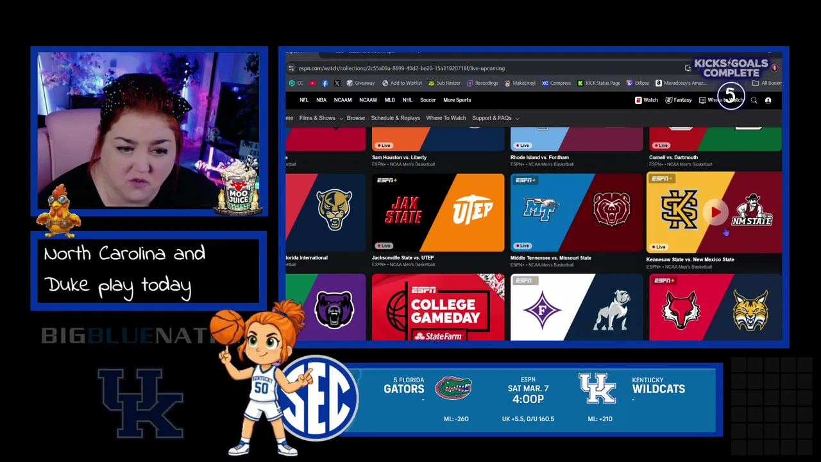Viewport: 821px width, 462px height.
Task: Play the Kennesaw State vs. New Mexico State game
Action: click(715, 212)
